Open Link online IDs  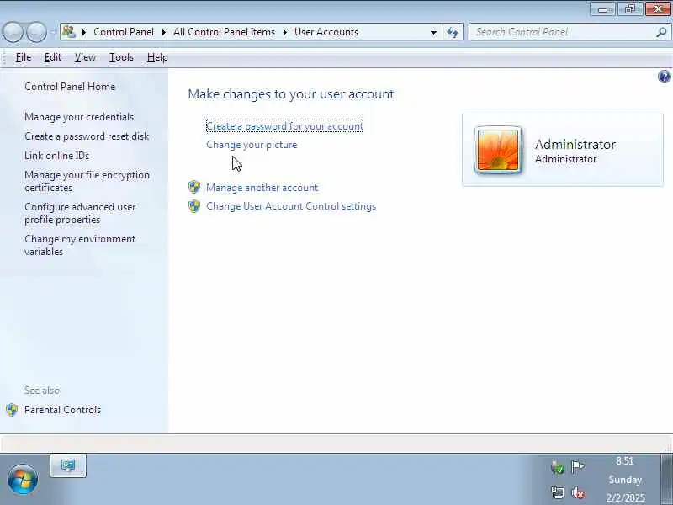pos(56,156)
